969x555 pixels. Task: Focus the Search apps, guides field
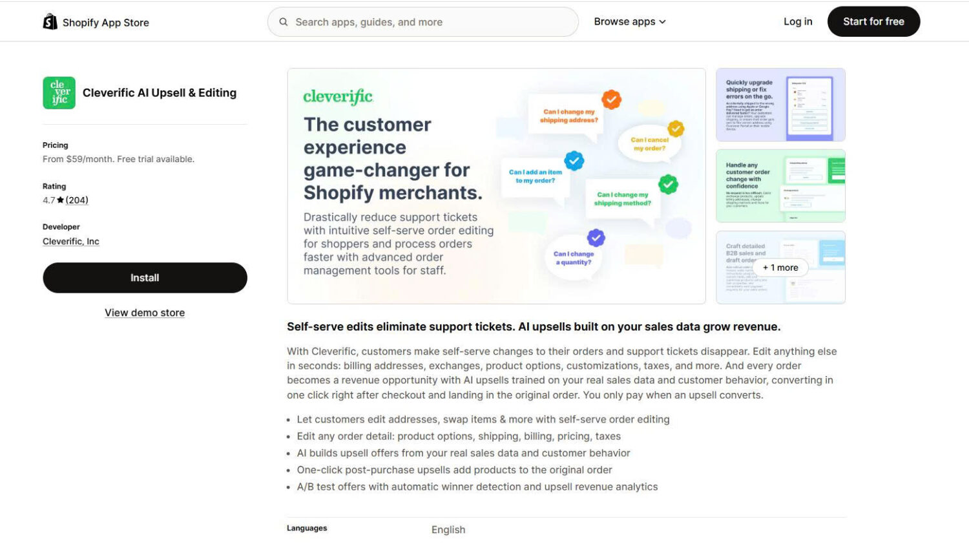pyautogui.click(x=423, y=22)
